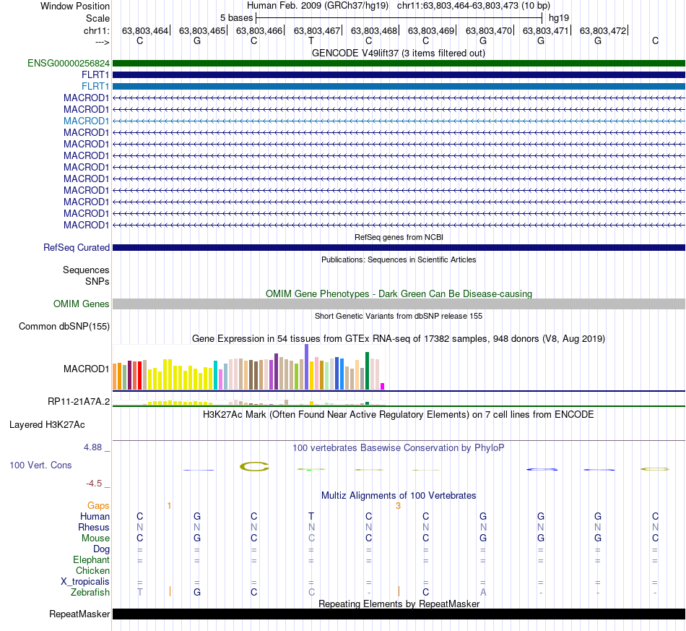The image size is (686, 631).
Task: Click the Zebrafish species label
Action: 90,593
